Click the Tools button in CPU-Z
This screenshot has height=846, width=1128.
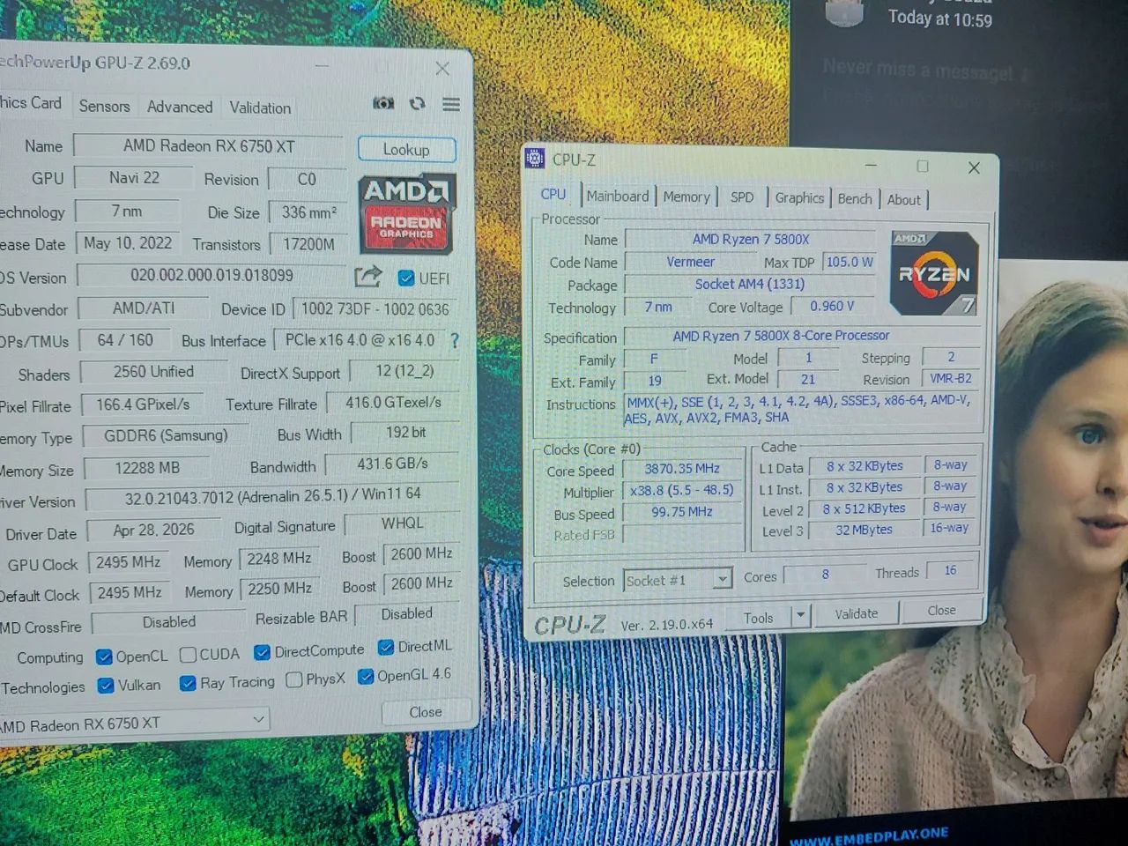pyautogui.click(x=759, y=617)
